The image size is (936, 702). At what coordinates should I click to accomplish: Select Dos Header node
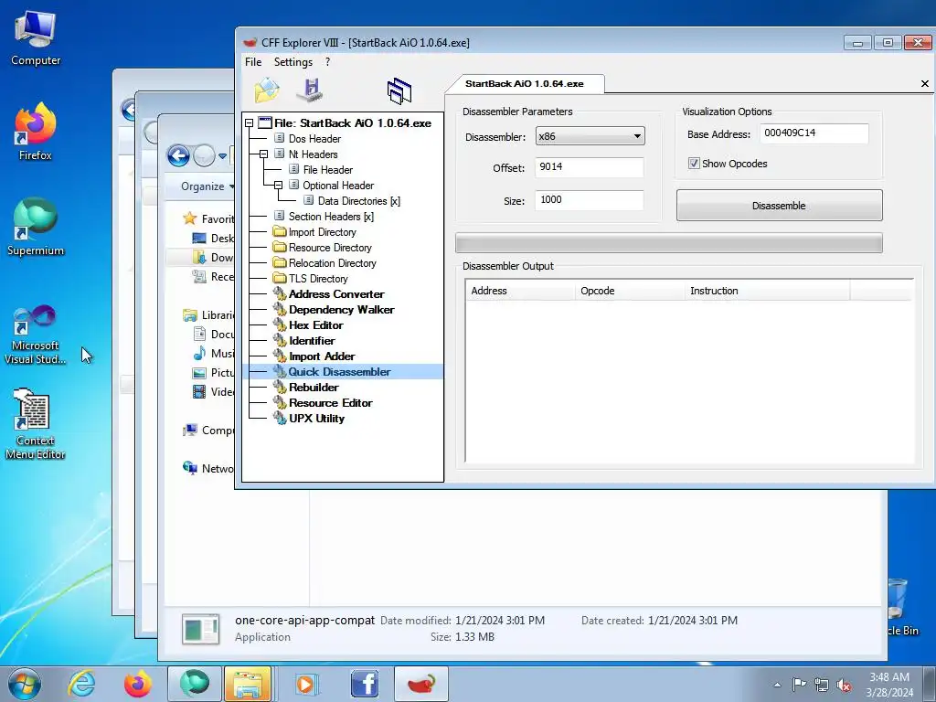tap(314, 139)
